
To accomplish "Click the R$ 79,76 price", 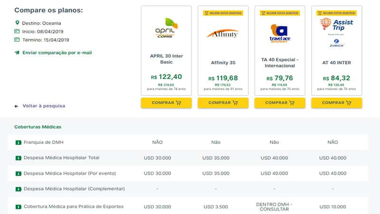I will pos(280,78).
